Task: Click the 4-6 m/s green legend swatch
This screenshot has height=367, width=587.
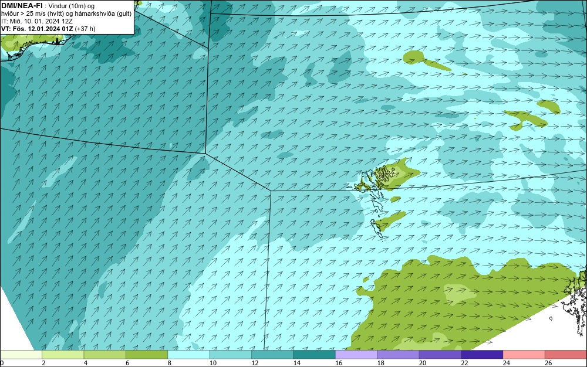Action: coord(105,355)
